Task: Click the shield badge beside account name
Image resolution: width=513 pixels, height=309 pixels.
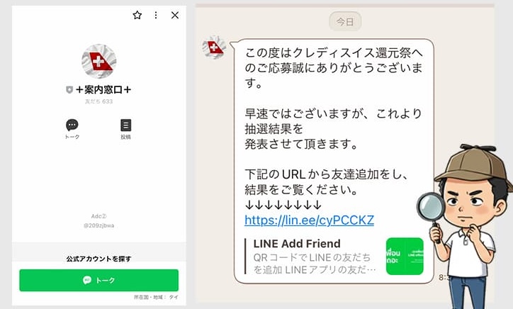Action: coord(69,89)
